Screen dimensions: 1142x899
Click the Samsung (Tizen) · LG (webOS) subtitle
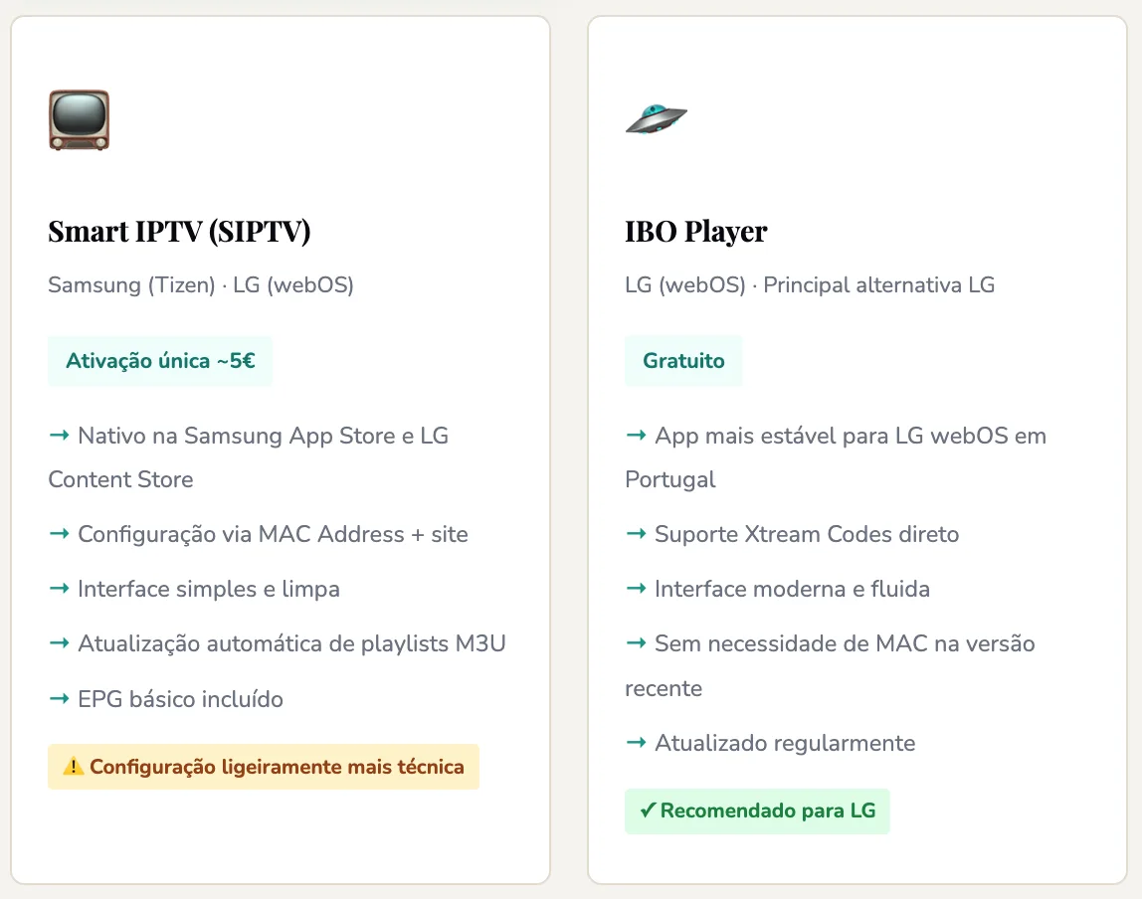201,285
